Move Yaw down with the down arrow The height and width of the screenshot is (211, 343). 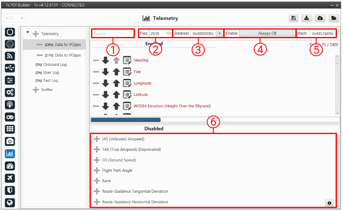(x=105, y=72)
